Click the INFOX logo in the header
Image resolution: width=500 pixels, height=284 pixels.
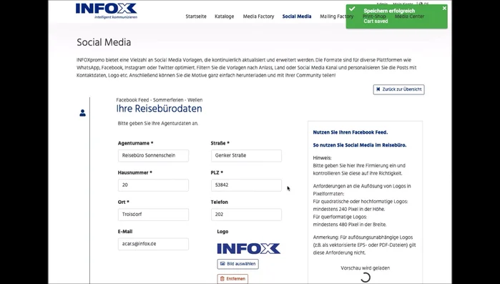tap(106, 11)
